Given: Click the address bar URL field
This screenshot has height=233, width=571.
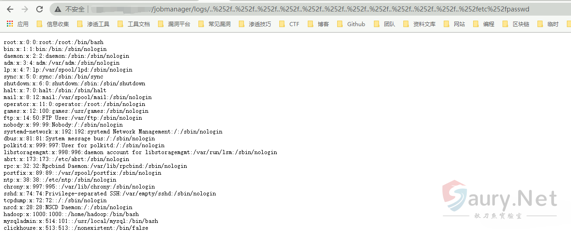Looking at the screenshot, I should click(x=322, y=9).
